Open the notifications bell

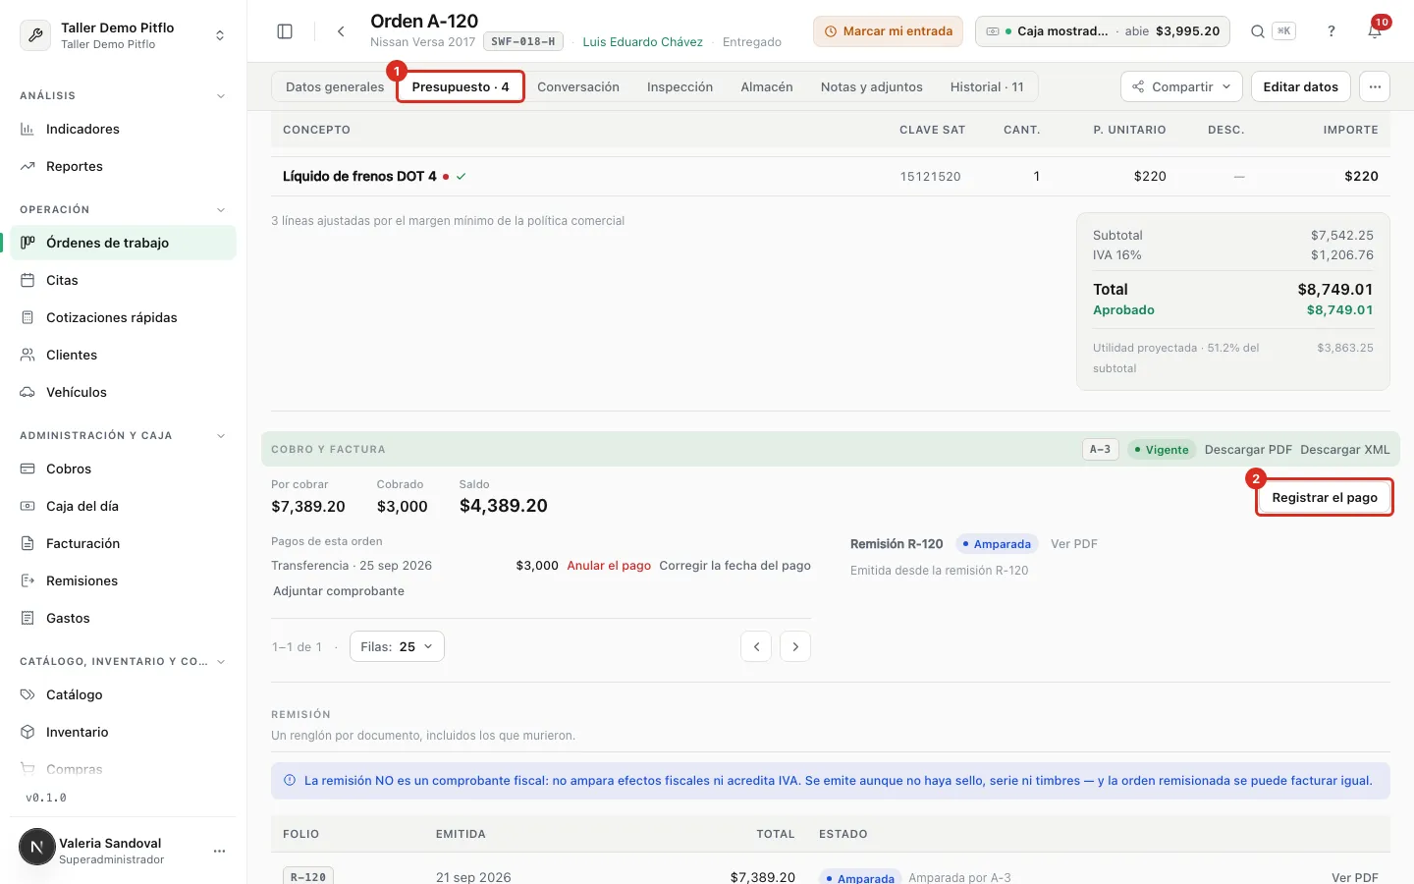click(x=1375, y=31)
